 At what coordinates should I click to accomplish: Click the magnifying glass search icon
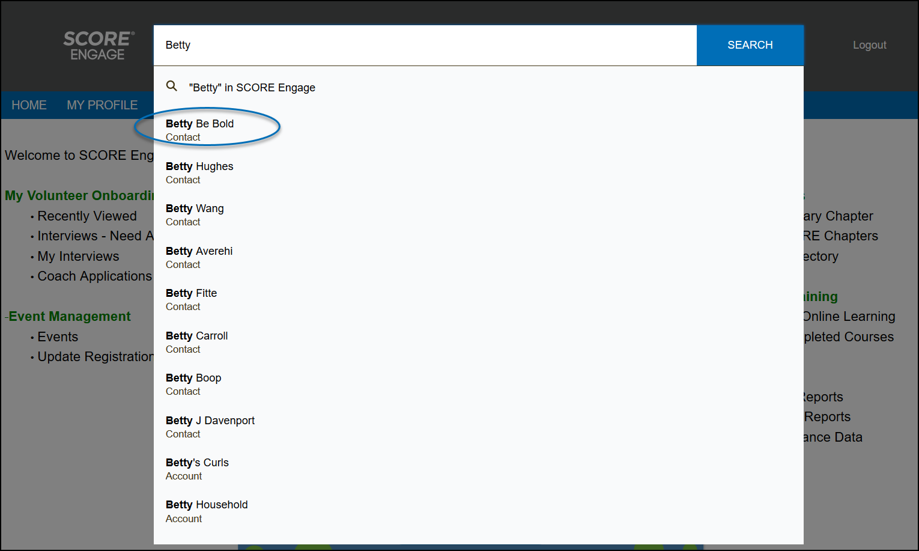[172, 86]
